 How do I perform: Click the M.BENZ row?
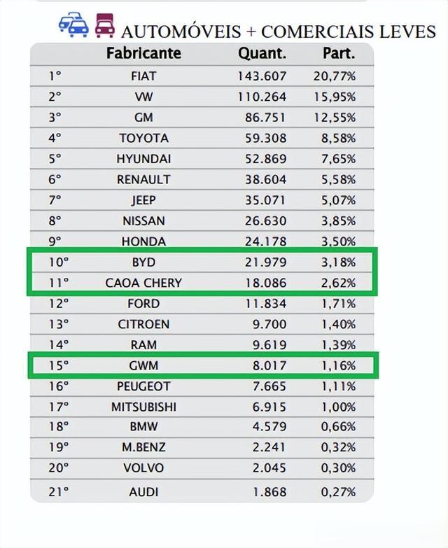coord(143,447)
